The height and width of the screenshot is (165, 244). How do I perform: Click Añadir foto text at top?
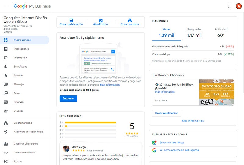pos(100,24)
